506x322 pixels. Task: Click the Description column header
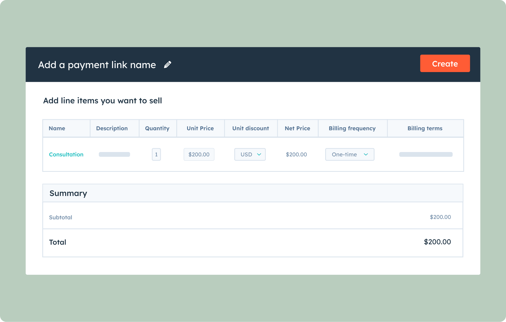pyautogui.click(x=112, y=128)
